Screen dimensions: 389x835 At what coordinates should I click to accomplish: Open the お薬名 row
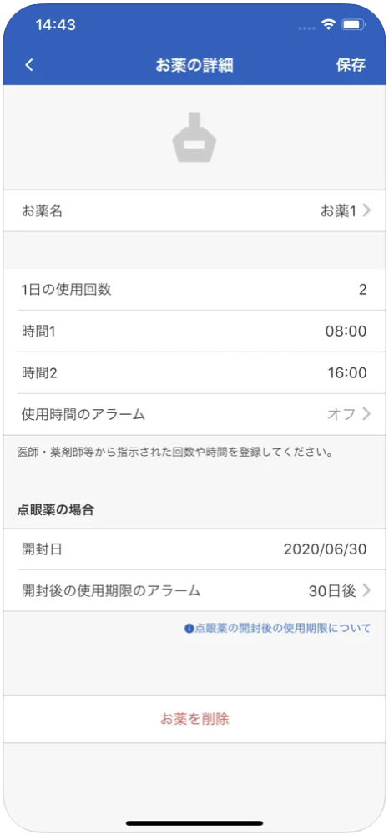[194, 211]
